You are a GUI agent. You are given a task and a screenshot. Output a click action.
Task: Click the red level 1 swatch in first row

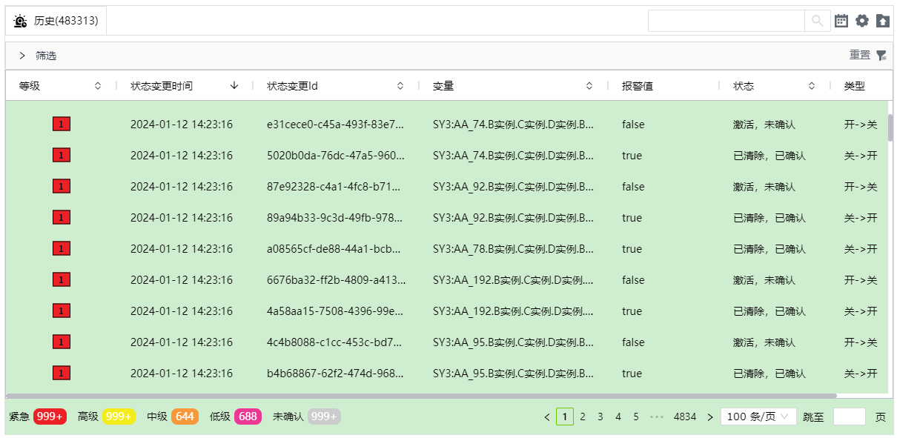tap(62, 125)
